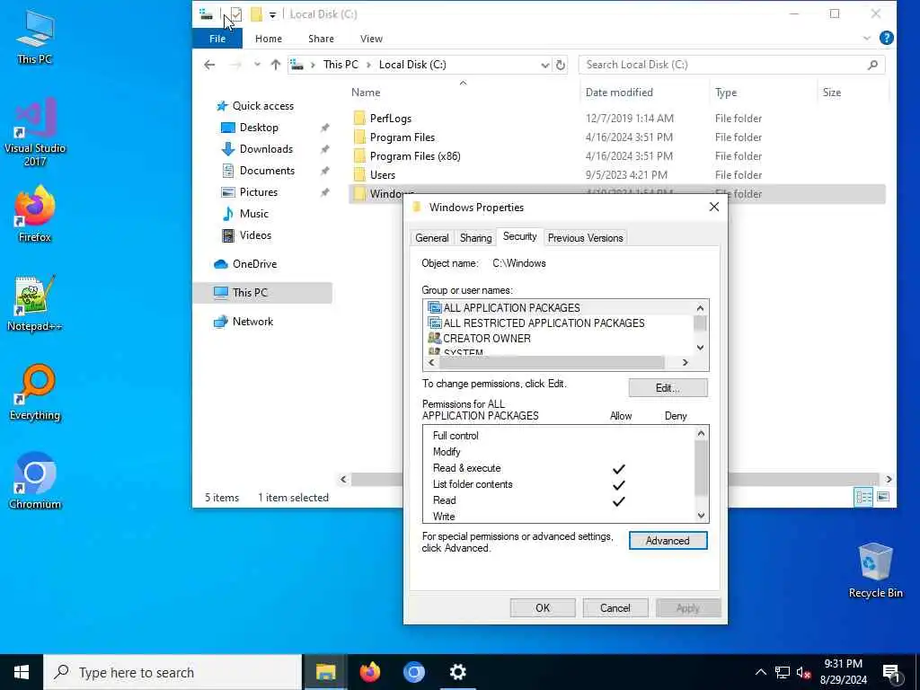
Task: Open Customize Quick Access Toolbar dropdown
Action: point(272,14)
